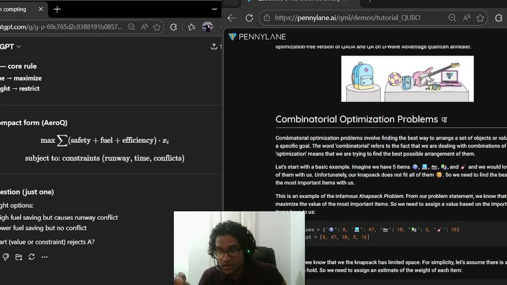The width and height of the screenshot is (507, 285).
Task: Focus the ChatGPT address bar URL
Action: (61, 27)
